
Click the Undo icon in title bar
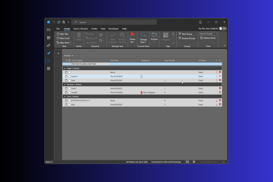pos(54,22)
